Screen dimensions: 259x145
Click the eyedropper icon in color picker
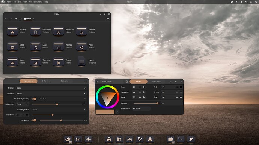click(98, 81)
